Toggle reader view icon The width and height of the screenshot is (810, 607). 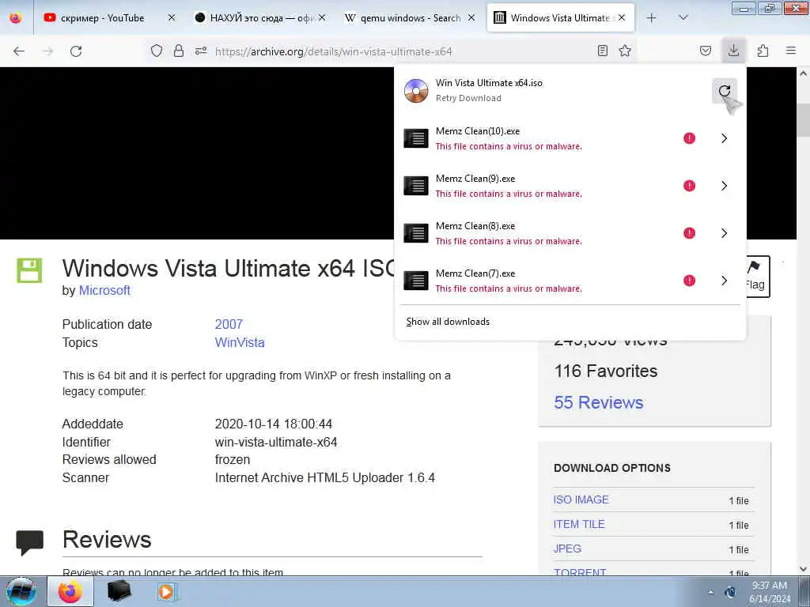click(x=602, y=51)
